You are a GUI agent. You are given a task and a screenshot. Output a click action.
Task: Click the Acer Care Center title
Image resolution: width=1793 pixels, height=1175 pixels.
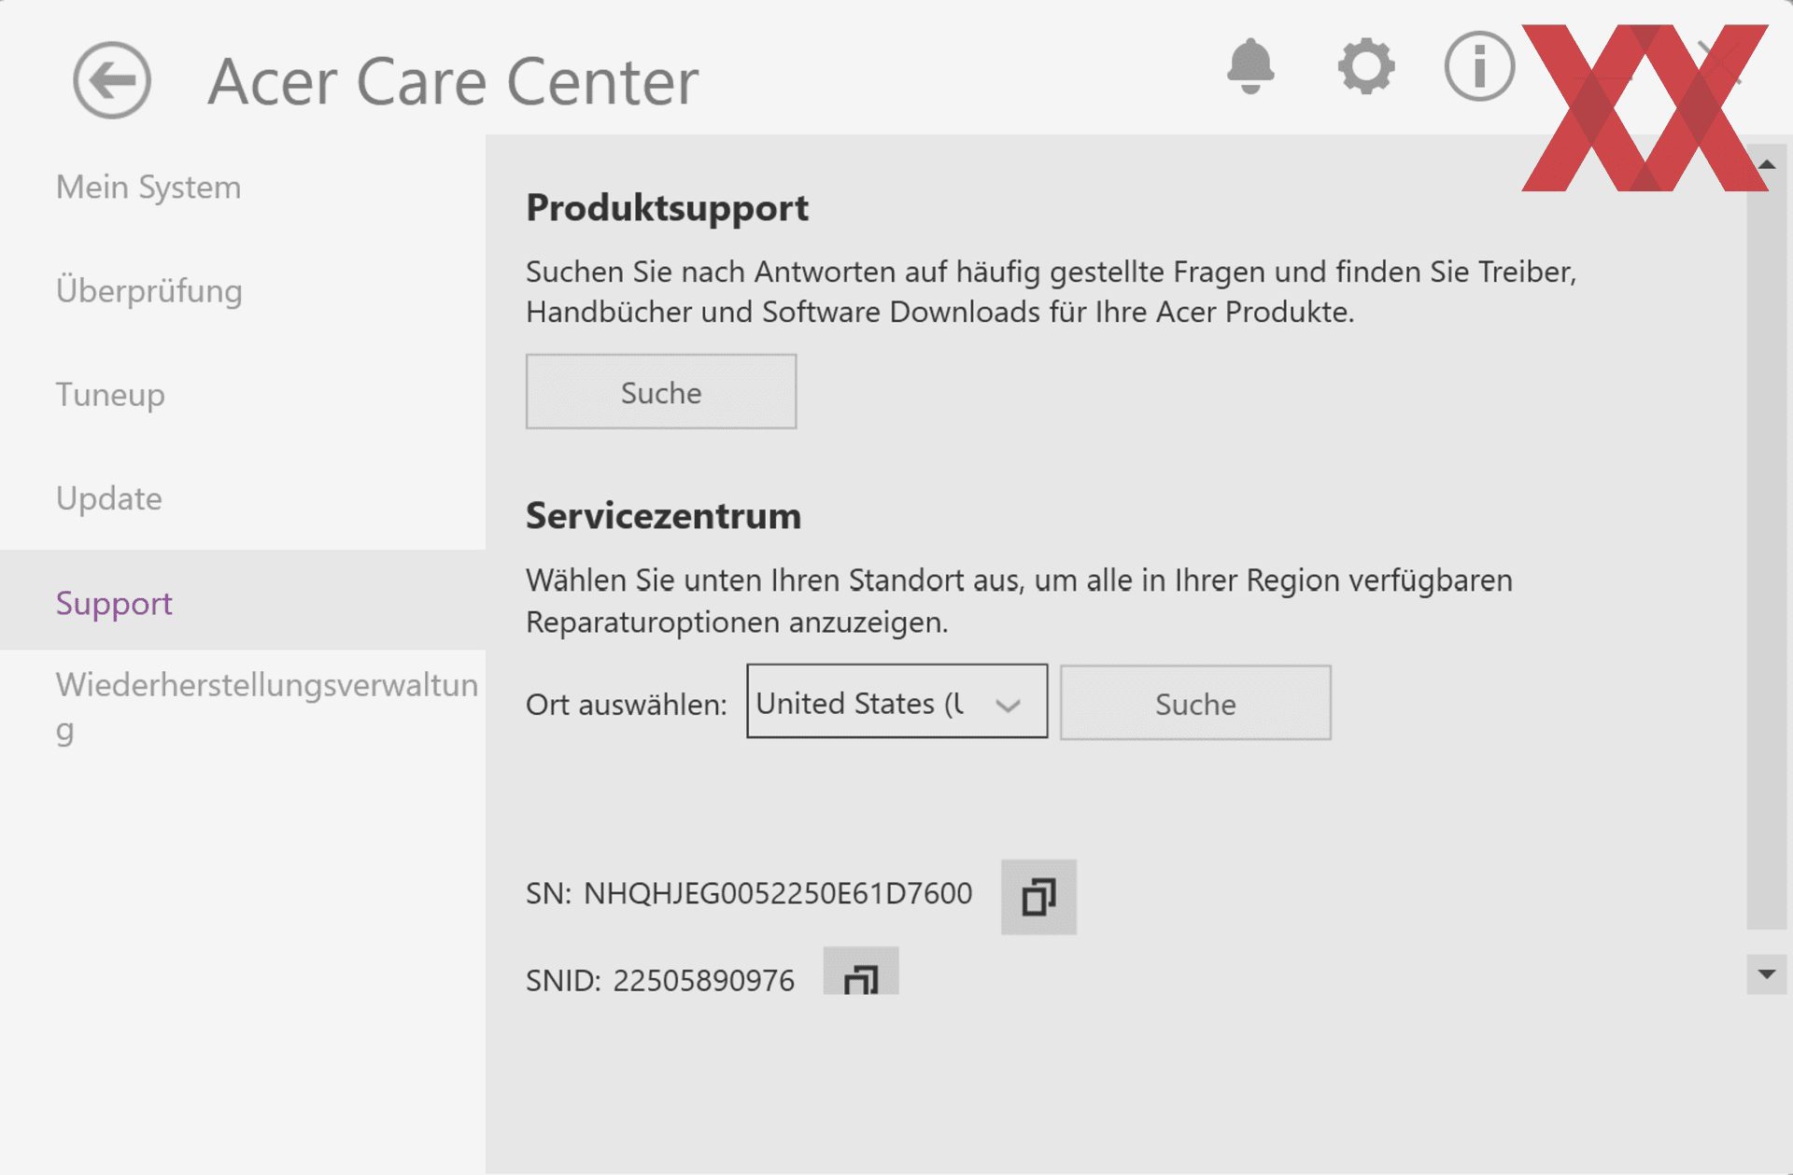(453, 81)
